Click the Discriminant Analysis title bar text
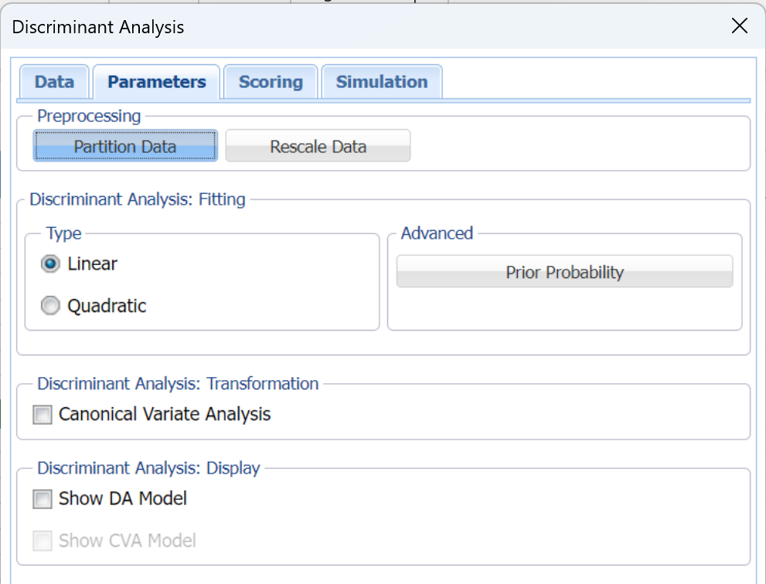766x584 pixels. [x=98, y=28]
